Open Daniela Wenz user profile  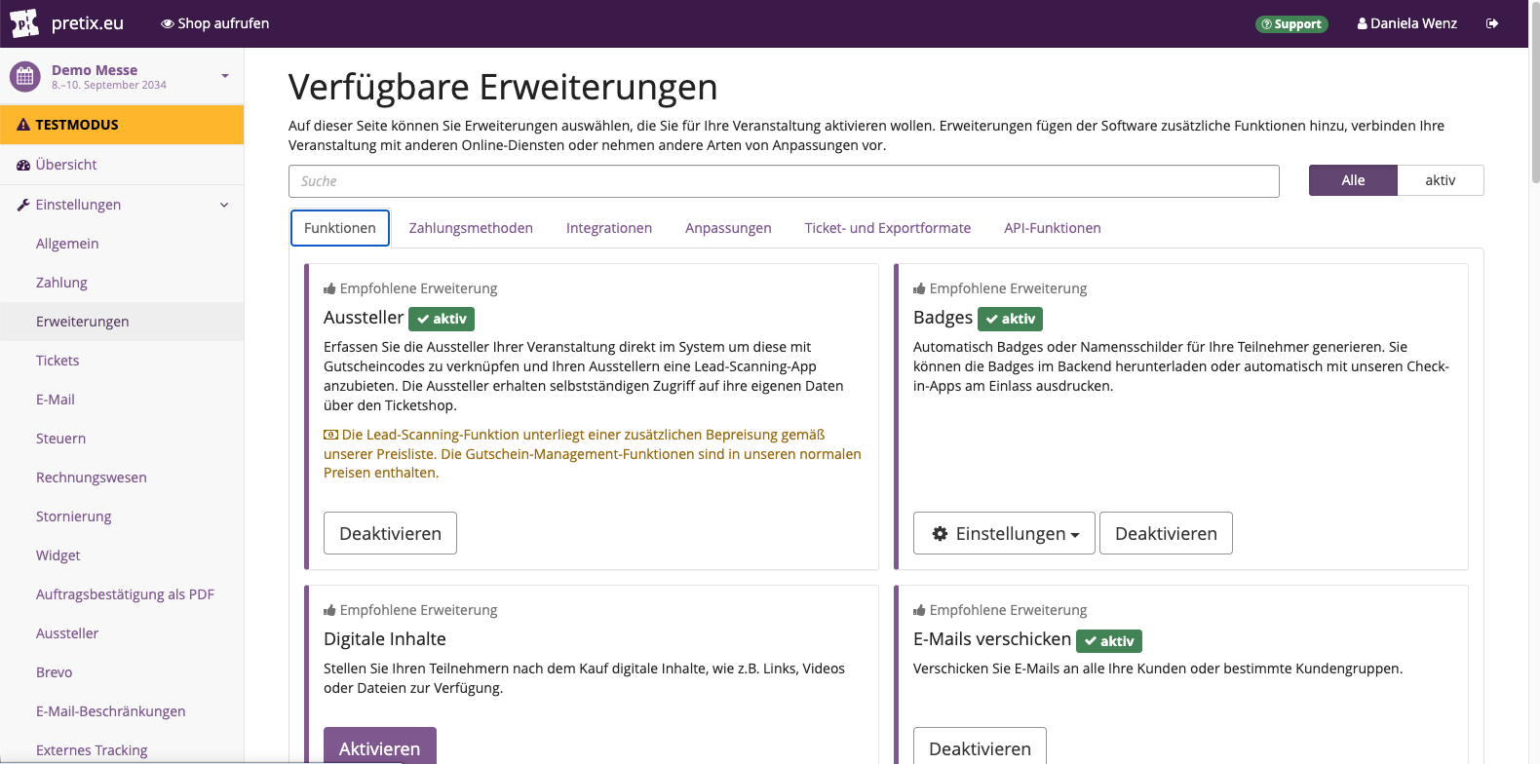point(1407,23)
